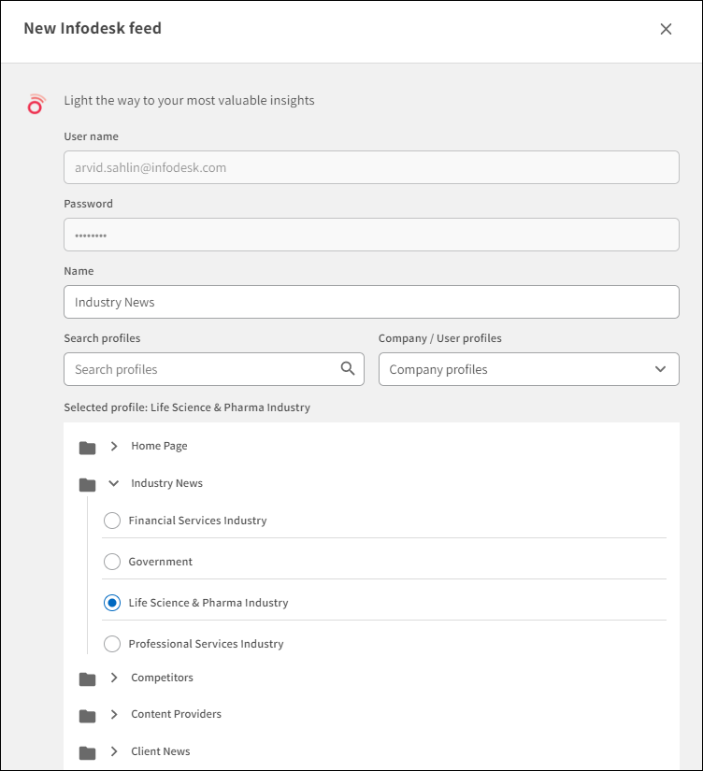The image size is (703, 771).
Task: Close the New Infodesk feed dialog
Action: pos(666,29)
